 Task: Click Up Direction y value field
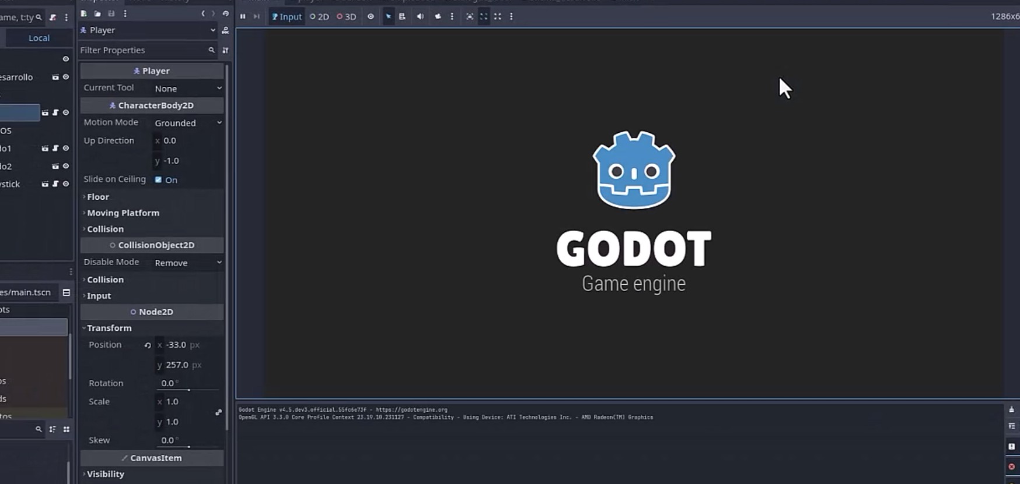pyautogui.click(x=188, y=161)
